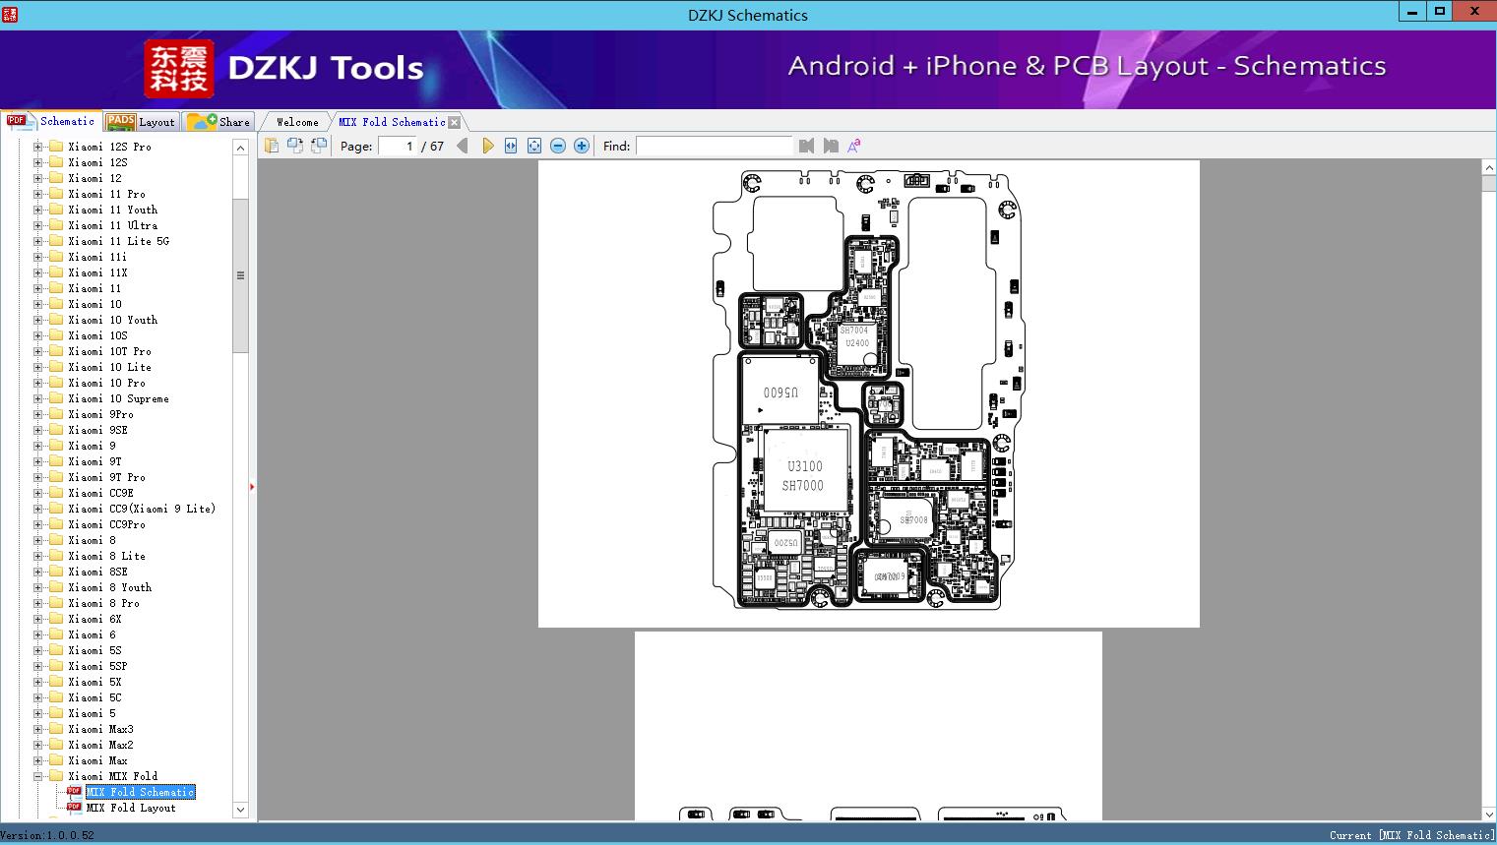Fit whole page in view icon
Viewport: 1497px width, 845px height.
534,146
